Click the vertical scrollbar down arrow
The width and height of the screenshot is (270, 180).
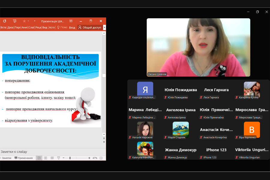pos(104,134)
